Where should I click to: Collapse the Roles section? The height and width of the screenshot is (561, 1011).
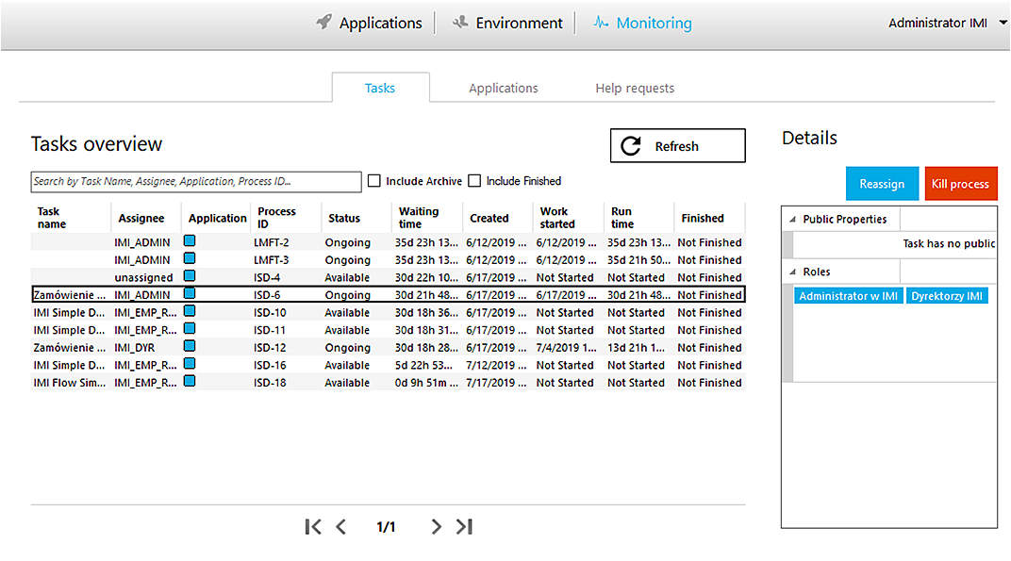791,272
